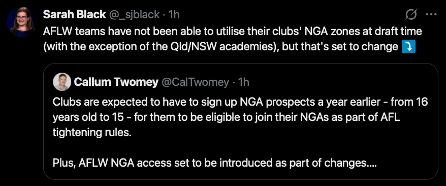Click the blank line between quoted paragraphs

tap(241, 148)
